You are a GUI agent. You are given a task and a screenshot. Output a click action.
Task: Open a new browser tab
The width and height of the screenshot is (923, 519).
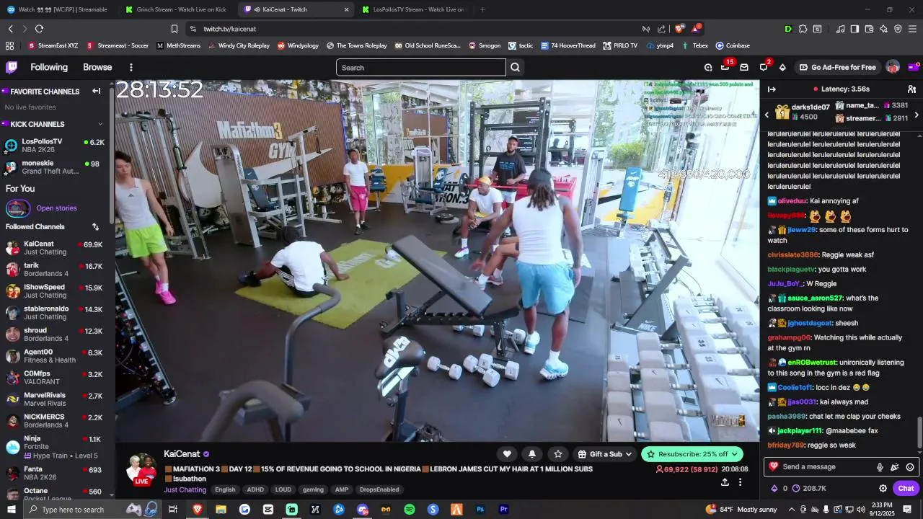[x=482, y=9]
